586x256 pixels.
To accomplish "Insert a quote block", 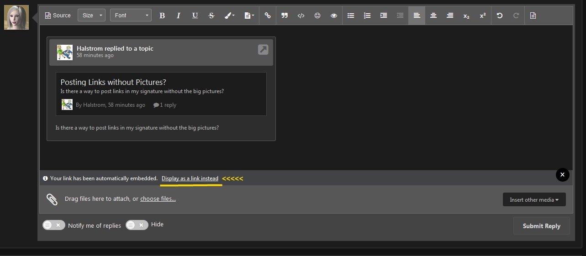I will coord(285,16).
